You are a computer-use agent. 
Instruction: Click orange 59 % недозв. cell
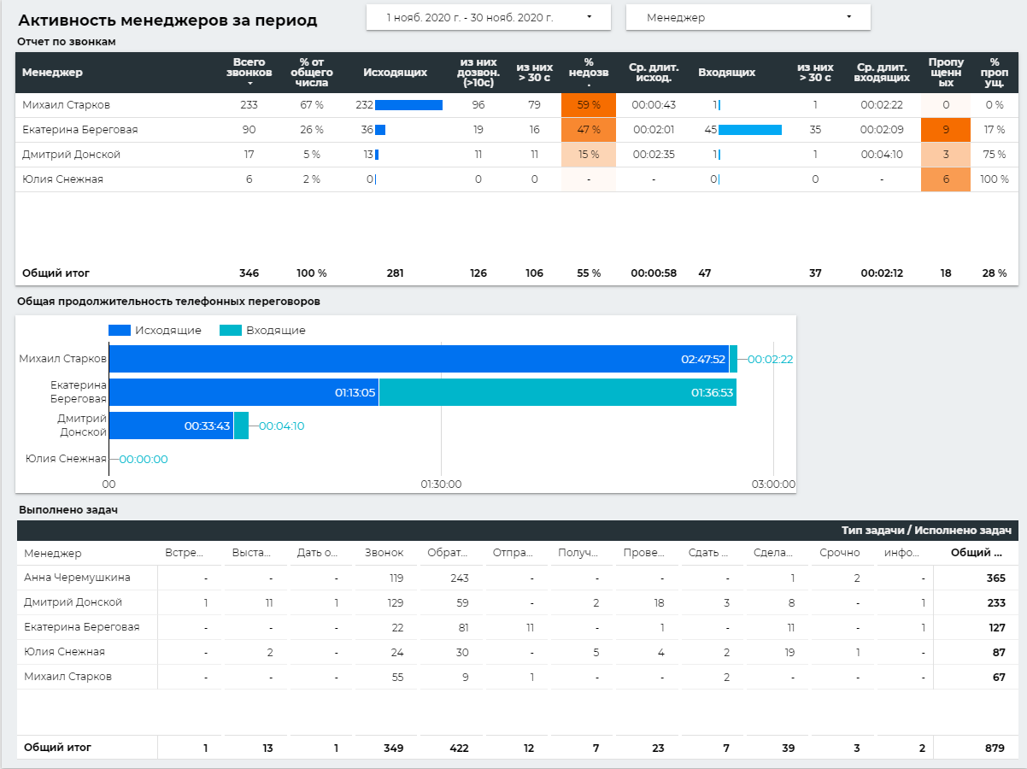point(589,105)
